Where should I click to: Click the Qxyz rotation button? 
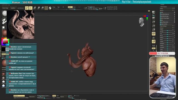[x=154, y=48]
